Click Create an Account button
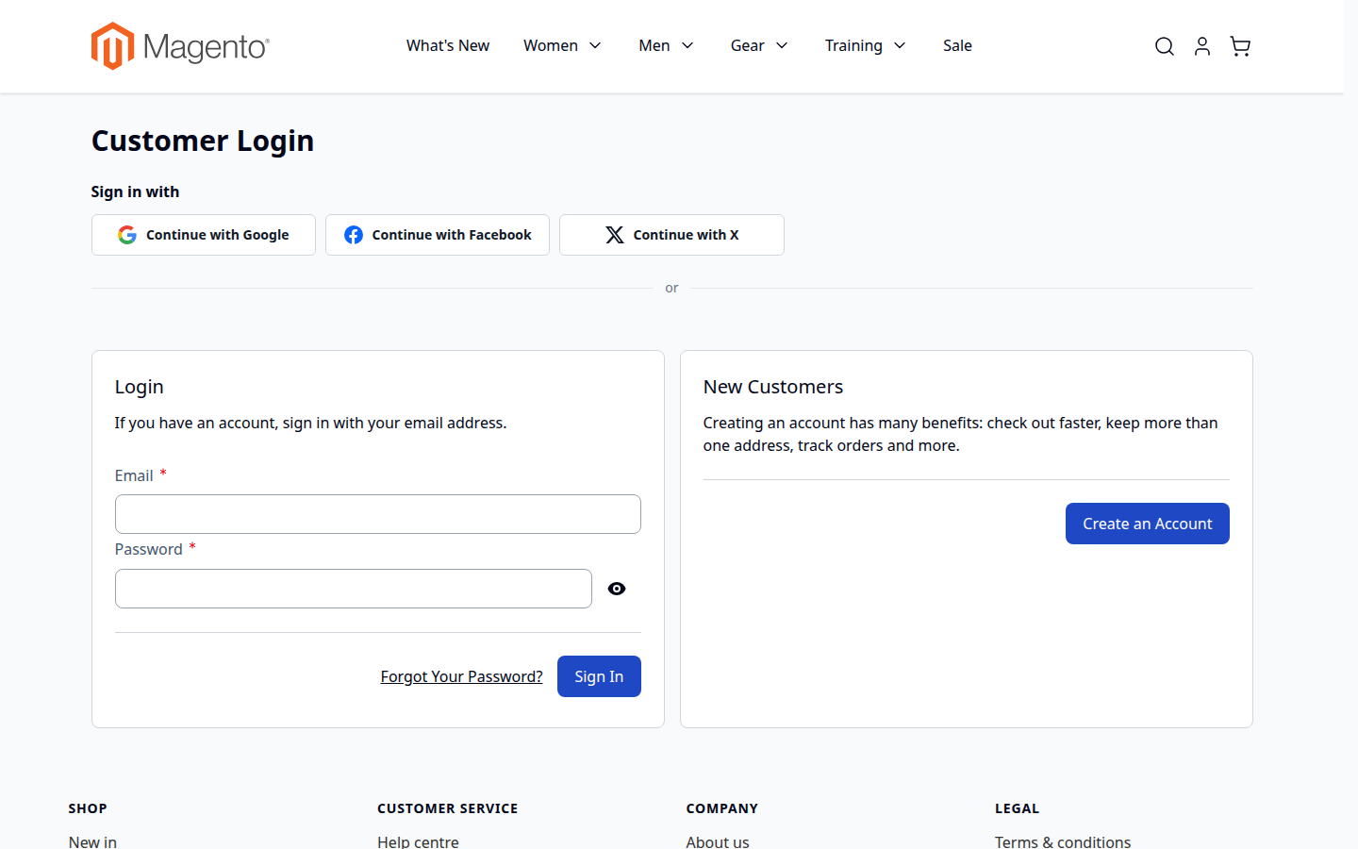Viewport: 1358px width, 849px height. click(1148, 524)
